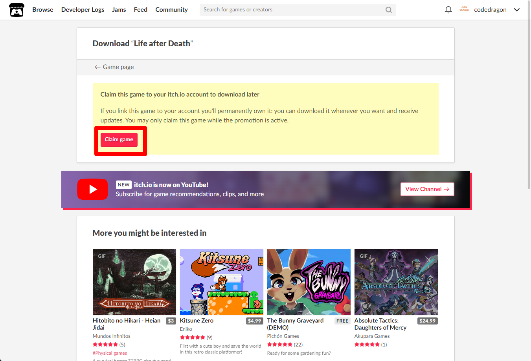Click the search magnifier icon
Viewport: 531px width, 361px height.
tap(388, 10)
